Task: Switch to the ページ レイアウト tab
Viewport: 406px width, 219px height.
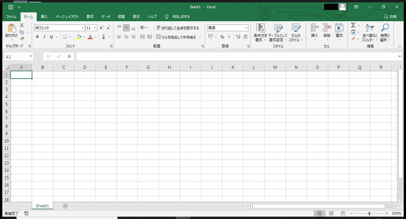Action: (67, 17)
